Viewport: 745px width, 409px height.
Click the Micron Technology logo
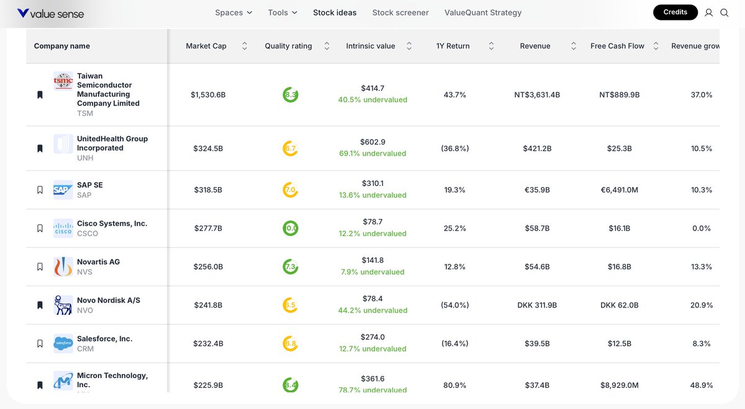tap(63, 380)
